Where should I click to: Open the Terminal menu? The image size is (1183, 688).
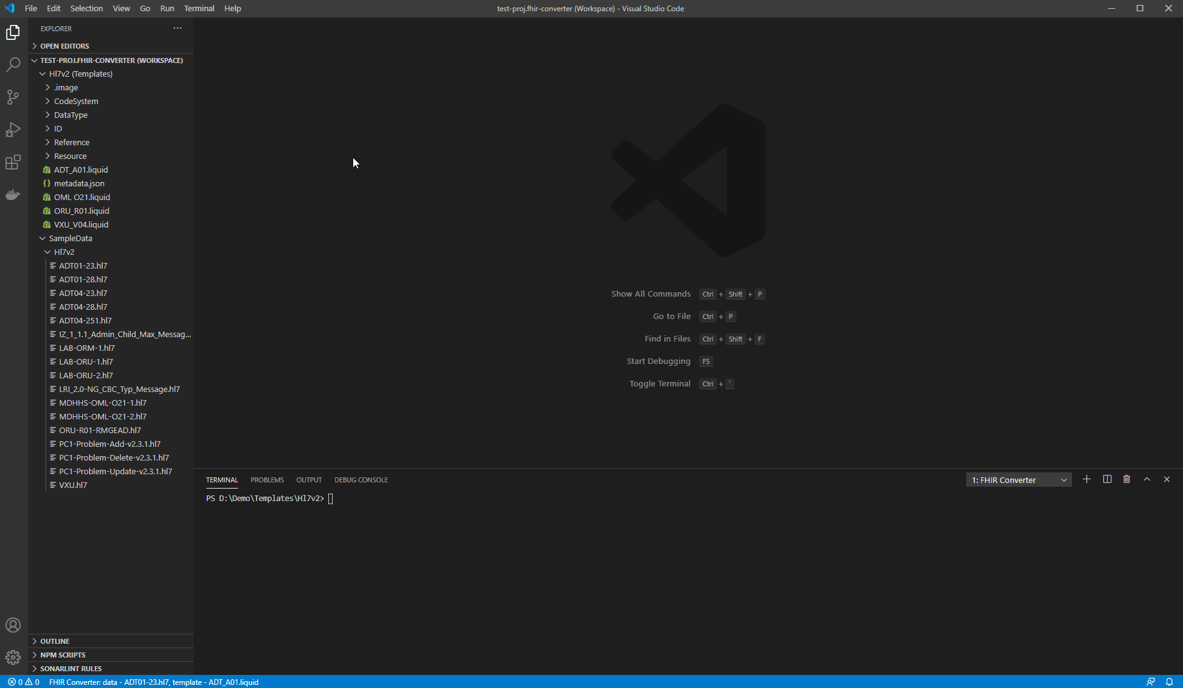coord(199,8)
